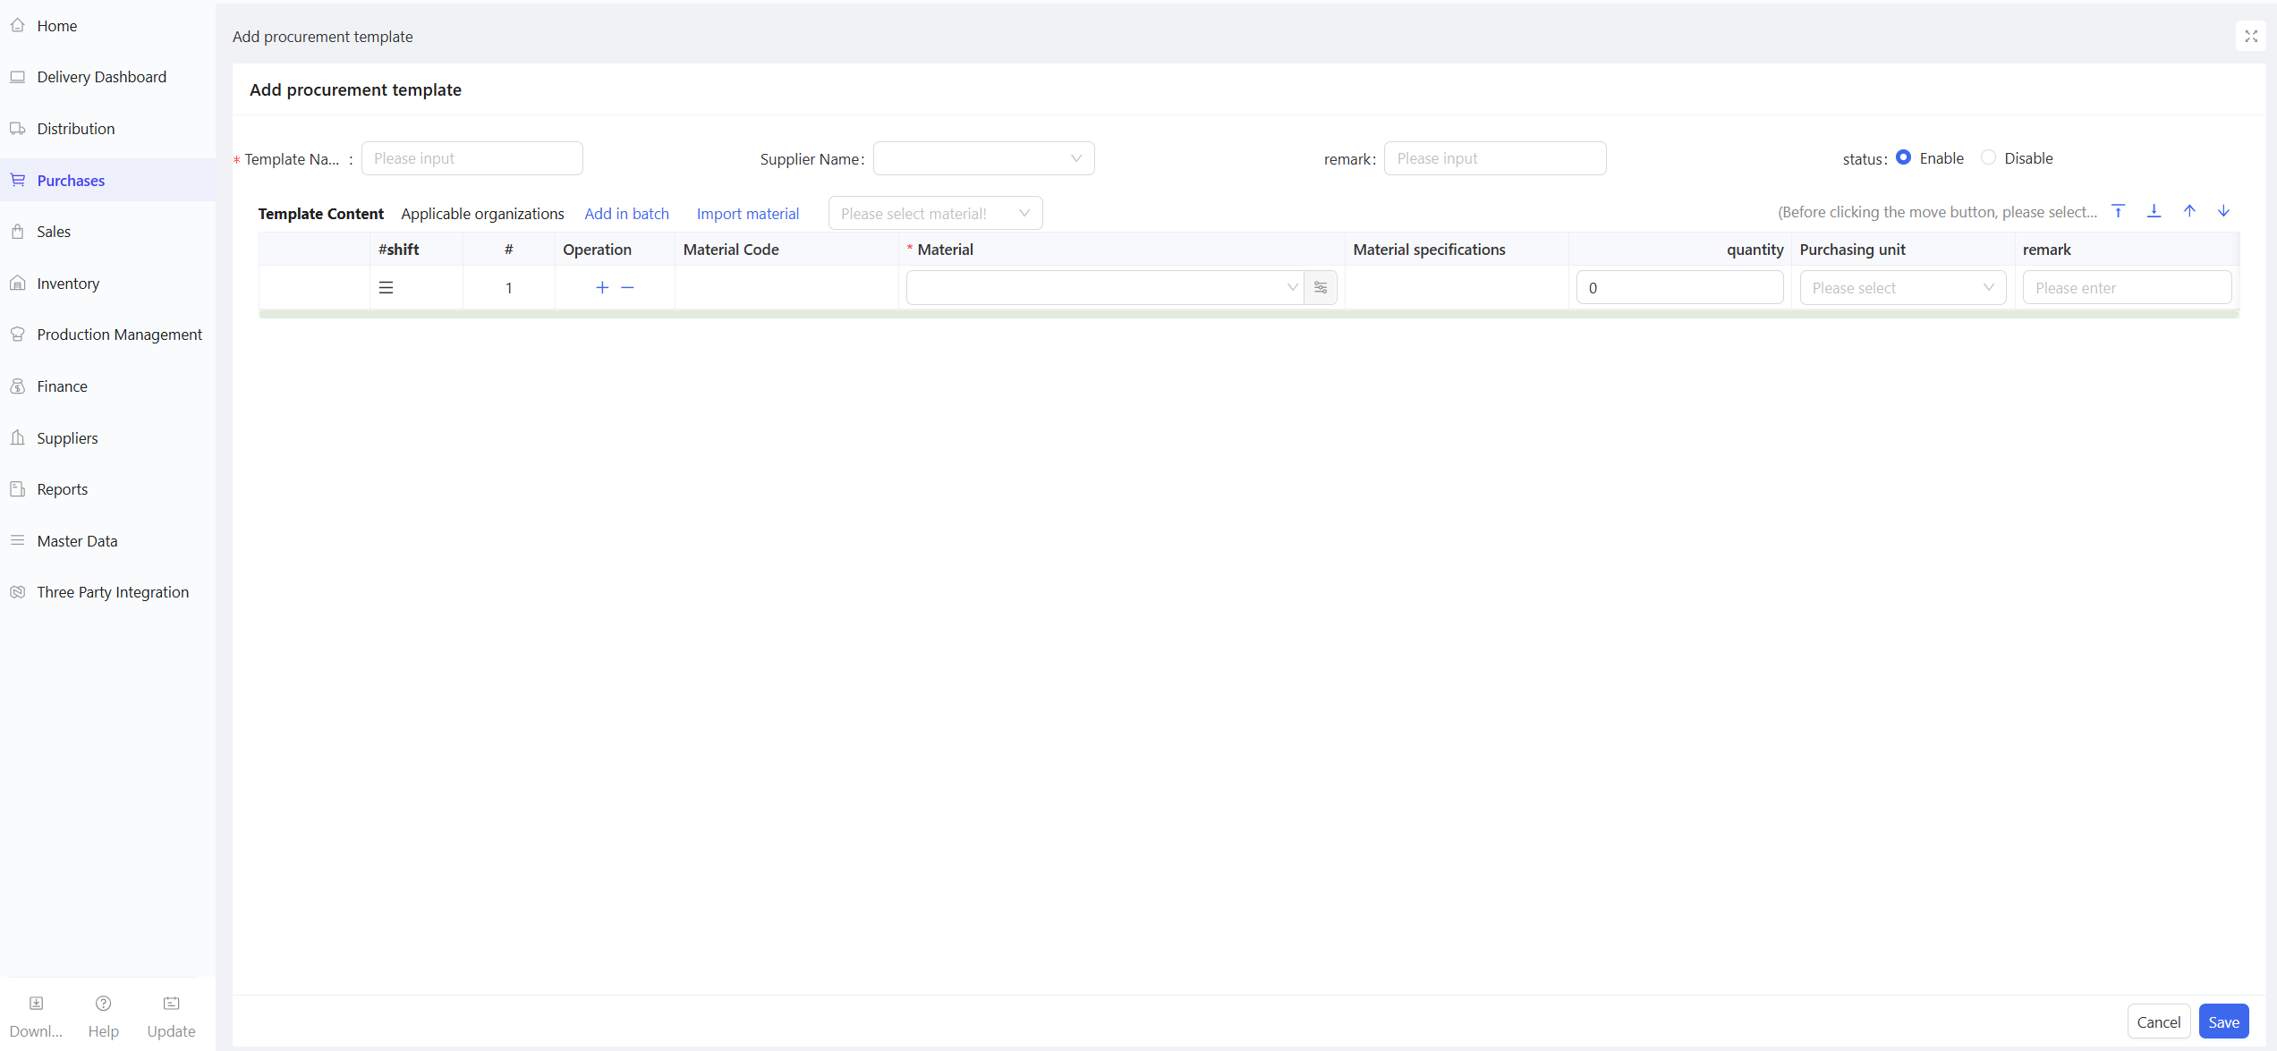
Task: Click the Template Name input field
Action: click(x=472, y=158)
